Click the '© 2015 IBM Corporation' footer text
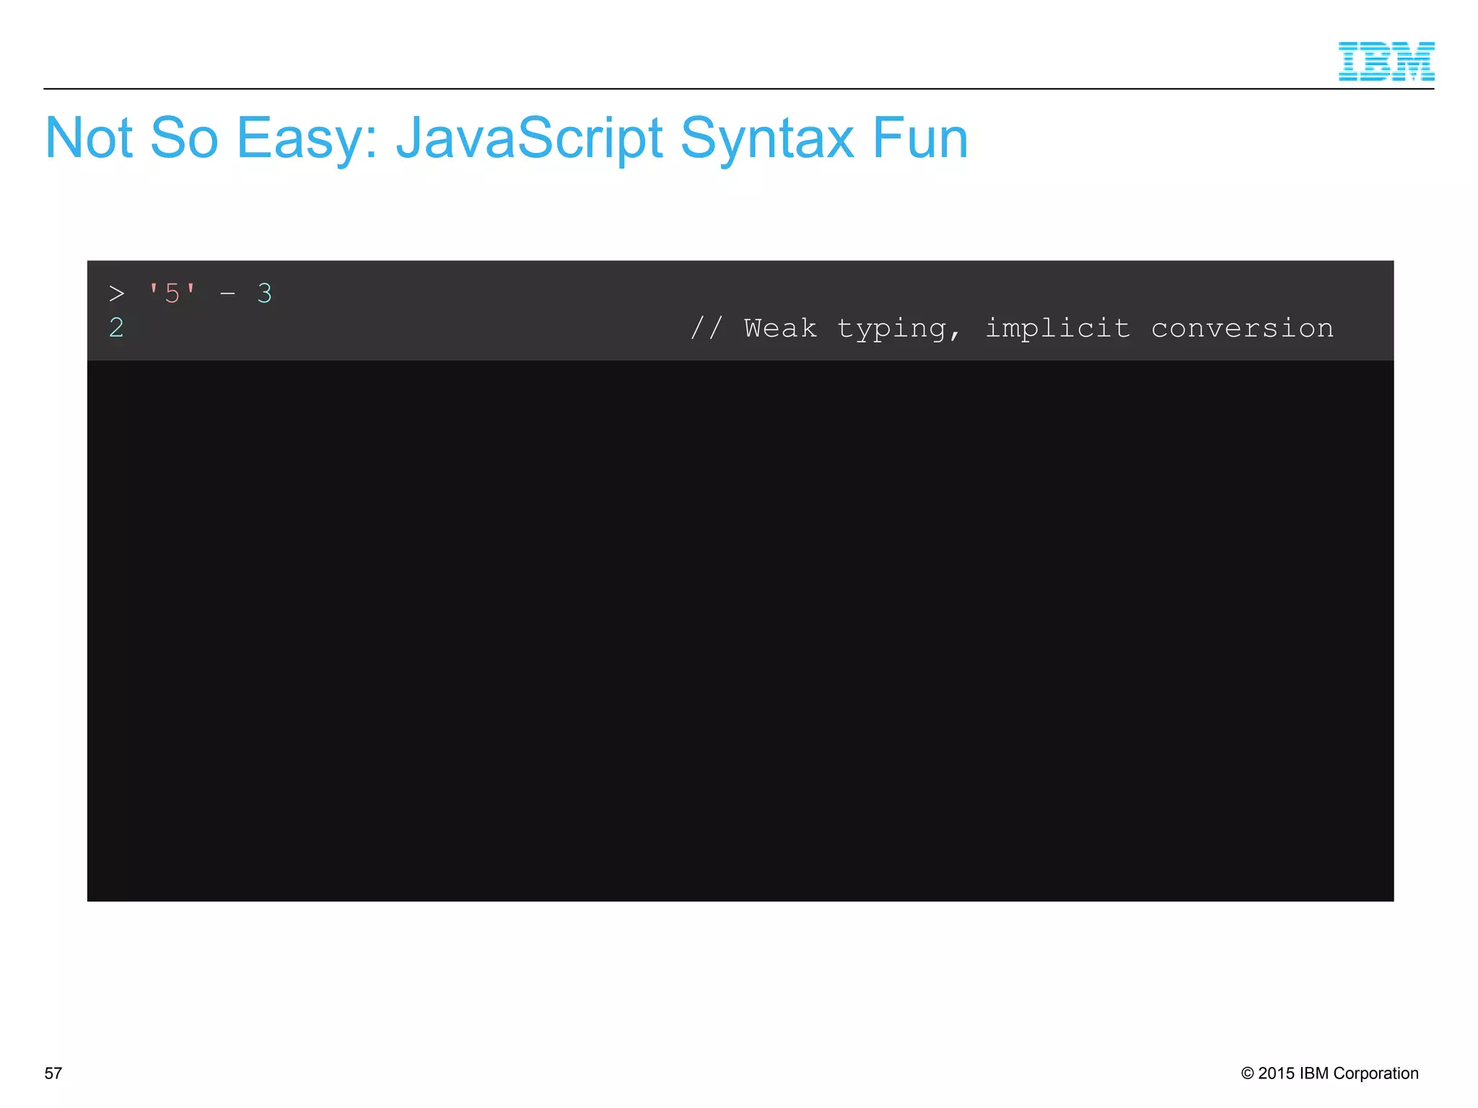Image resolution: width=1478 pixels, height=1108 pixels. click(x=1329, y=1073)
